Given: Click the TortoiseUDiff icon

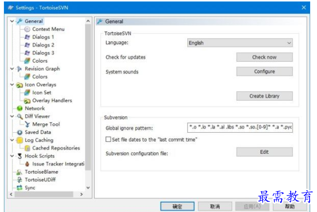Looking at the screenshot, I should tap(19, 180).
